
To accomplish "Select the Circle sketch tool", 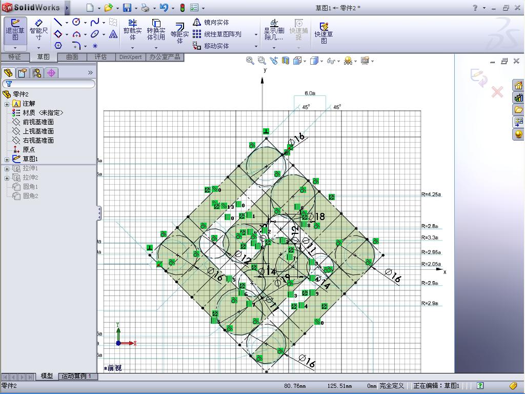I will [x=76, y=22].
